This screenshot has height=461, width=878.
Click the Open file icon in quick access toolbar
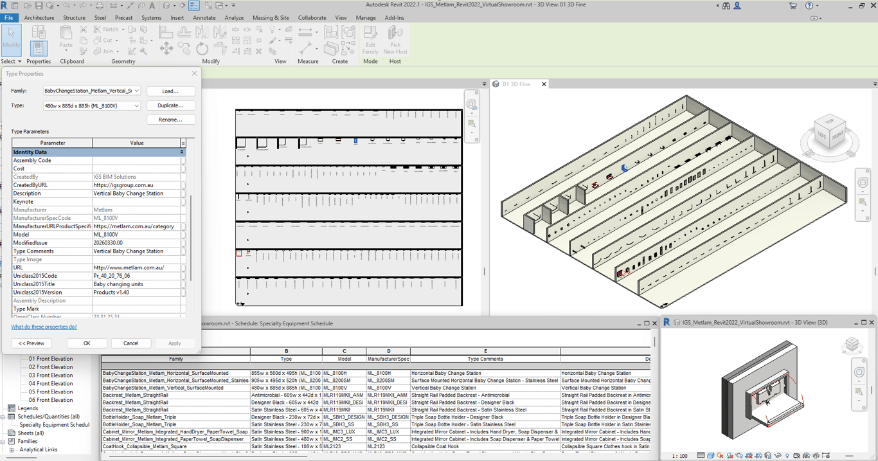[x=28, y=6]
